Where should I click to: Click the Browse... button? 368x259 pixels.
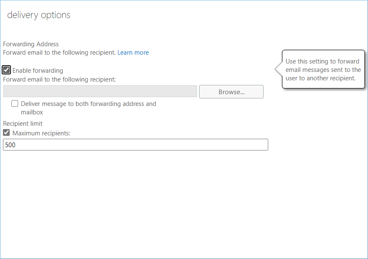232,92
